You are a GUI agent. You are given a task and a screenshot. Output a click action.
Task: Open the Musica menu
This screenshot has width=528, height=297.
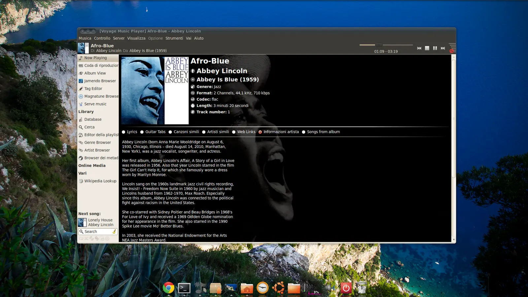point(85,38)
